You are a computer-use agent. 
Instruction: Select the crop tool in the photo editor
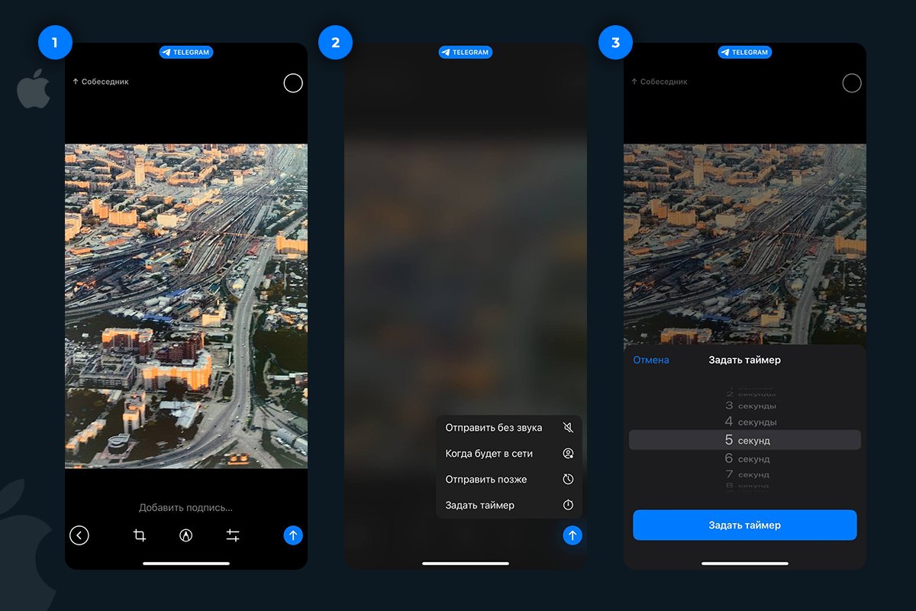coord(140,535)
